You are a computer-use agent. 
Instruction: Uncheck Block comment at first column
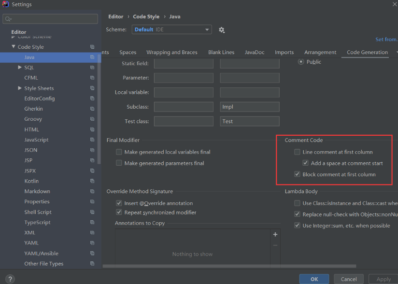(x=297, y=174)
